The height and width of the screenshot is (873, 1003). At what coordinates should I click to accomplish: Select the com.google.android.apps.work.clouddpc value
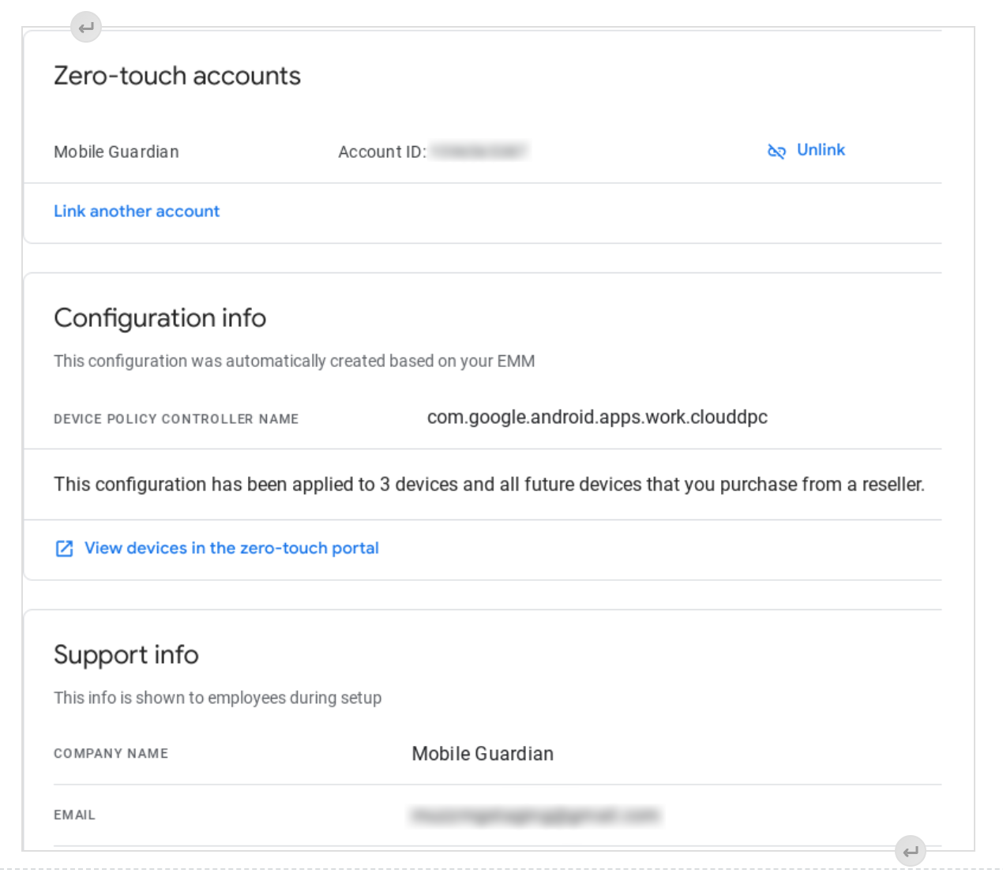coord(597,417)
